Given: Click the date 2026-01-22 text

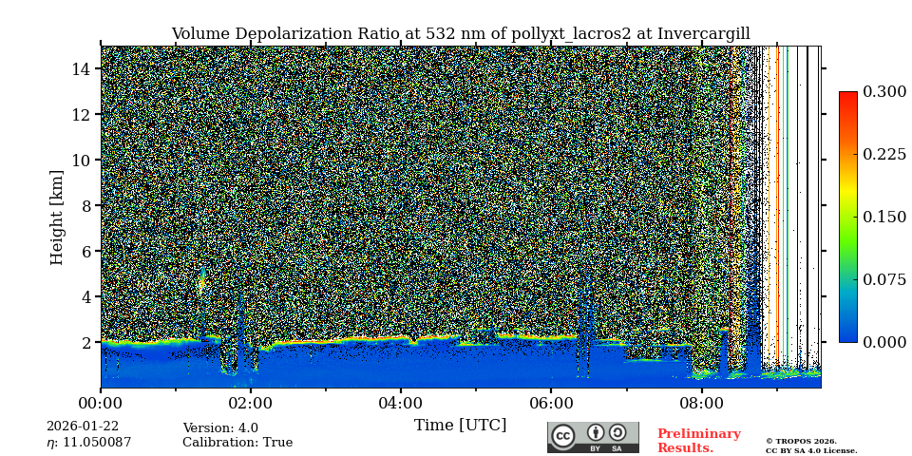Looking at the screenshot, I should click(83, 427).
